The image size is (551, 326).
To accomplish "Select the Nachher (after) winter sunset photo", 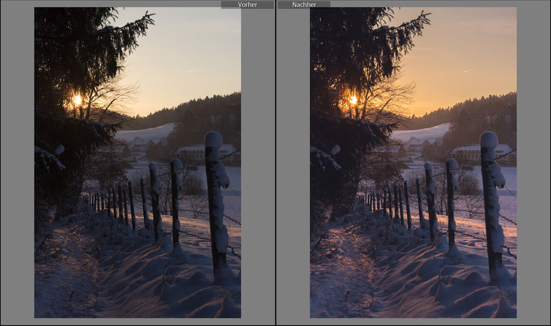I will pyautogui.click(x=413, y=162).
